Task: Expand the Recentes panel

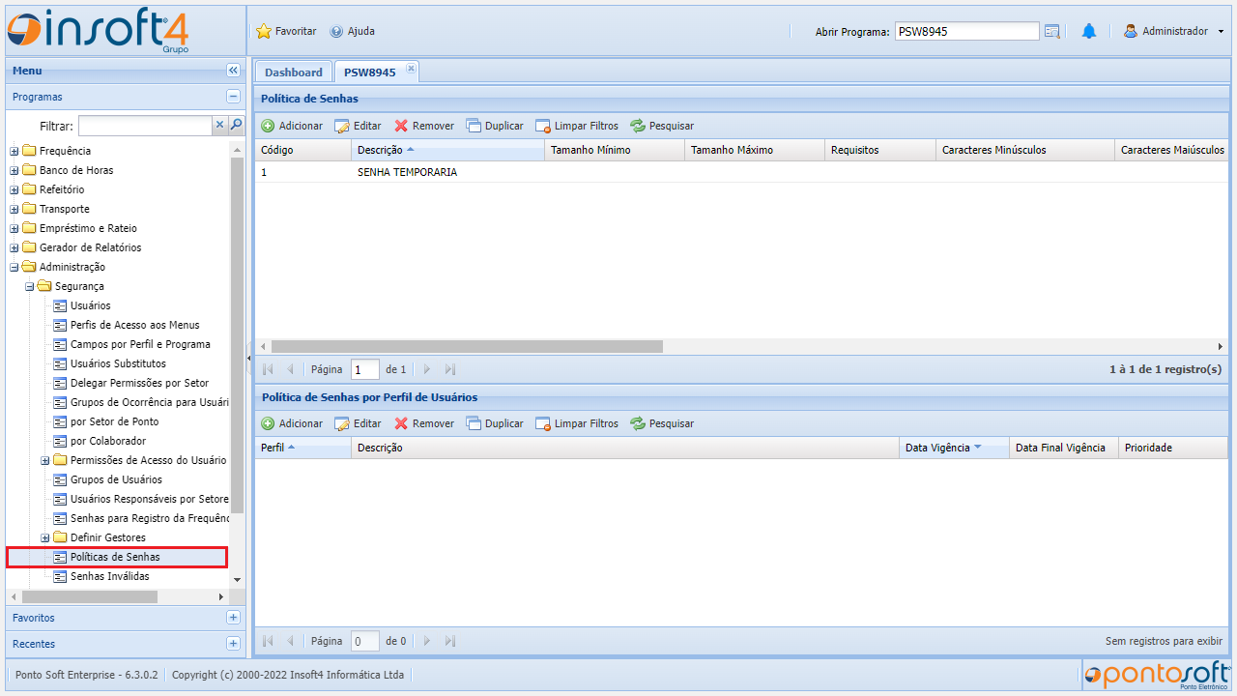Action: point(233,644)
